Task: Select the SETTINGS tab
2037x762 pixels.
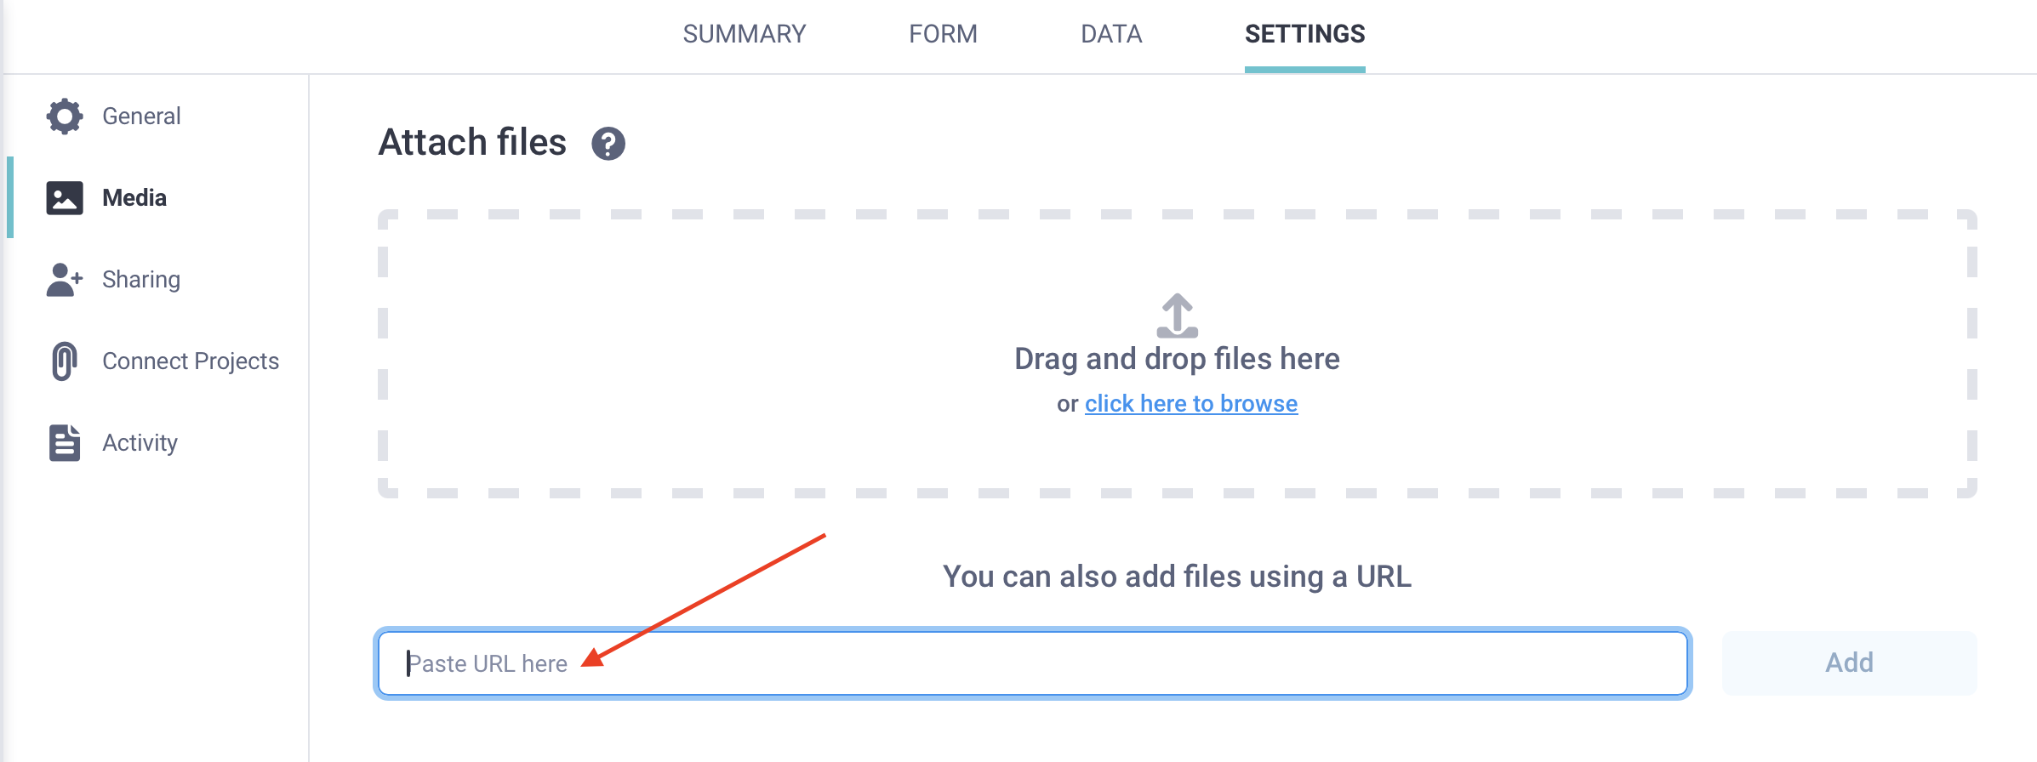Action: click(1304, 34)
